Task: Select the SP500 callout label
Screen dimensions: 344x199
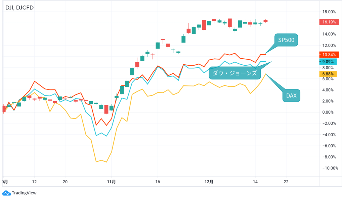Action: tap(286, 40)
